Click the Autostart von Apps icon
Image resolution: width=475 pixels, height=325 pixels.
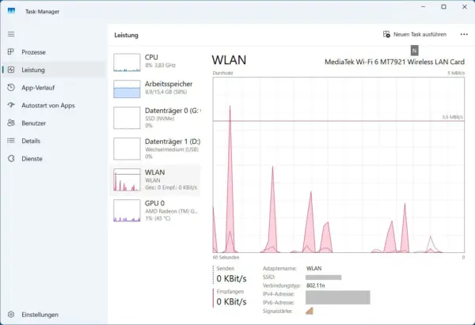tap(11, 105)
